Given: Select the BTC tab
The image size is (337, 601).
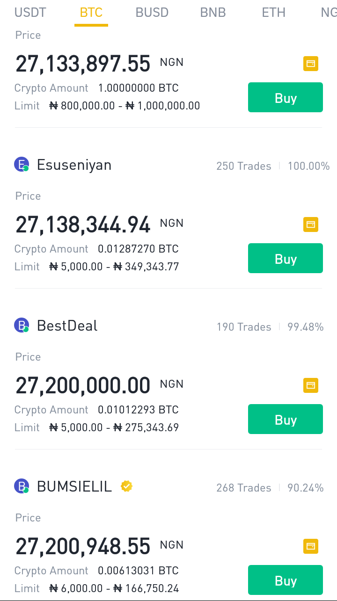Looking at the screenshot, I should [91, 12].
